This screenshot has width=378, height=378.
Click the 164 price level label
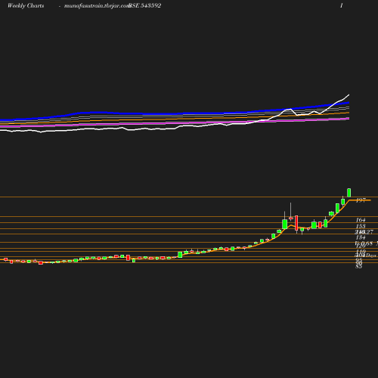click(x=361, y=220)
